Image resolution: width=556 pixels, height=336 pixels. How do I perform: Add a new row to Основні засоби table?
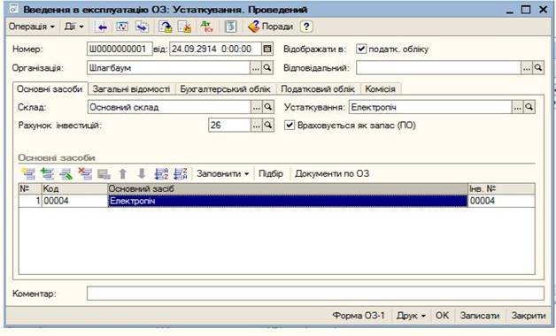click(28, 173)
